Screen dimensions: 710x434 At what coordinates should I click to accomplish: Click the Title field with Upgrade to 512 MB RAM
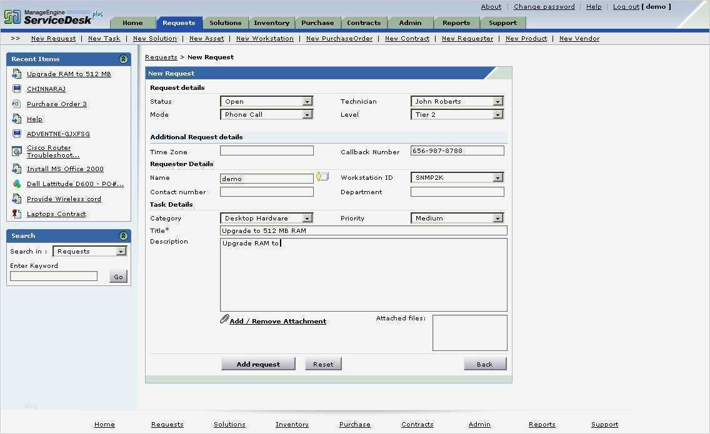(364, 230)
